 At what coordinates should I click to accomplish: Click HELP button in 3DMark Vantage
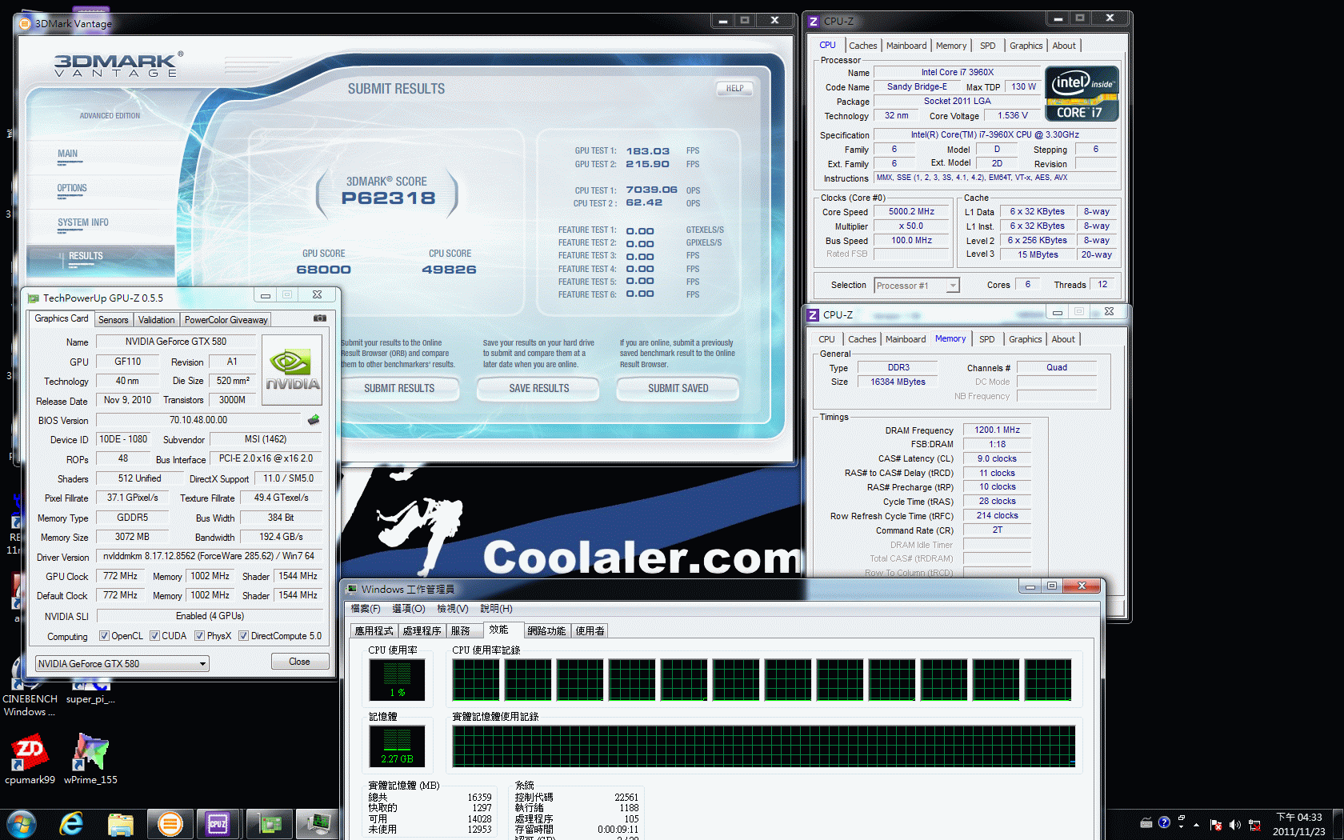[x=734, y=89]
